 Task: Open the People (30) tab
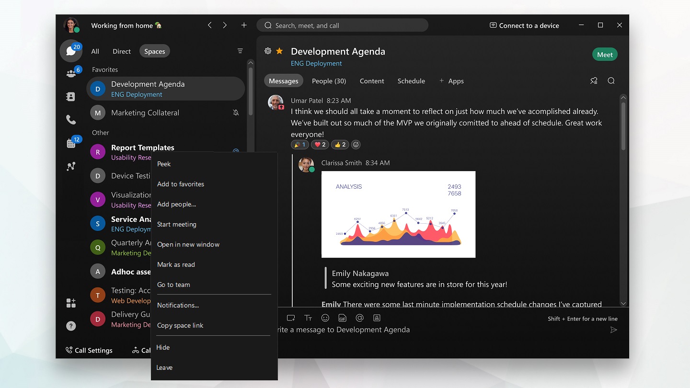(329, 81)
